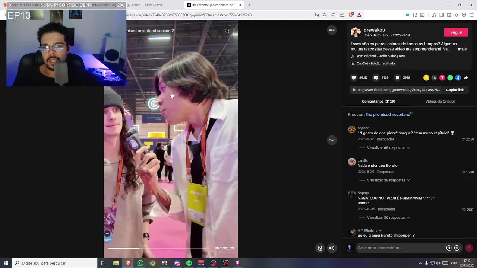
Task: Repost the video with the yellow repost icon
Action: (426, 78)
